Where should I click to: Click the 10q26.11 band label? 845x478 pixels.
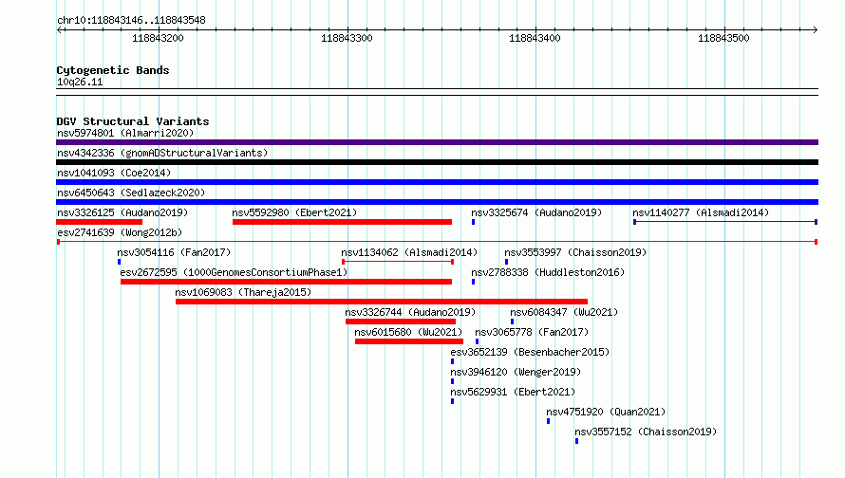click(x=80, y=82)
